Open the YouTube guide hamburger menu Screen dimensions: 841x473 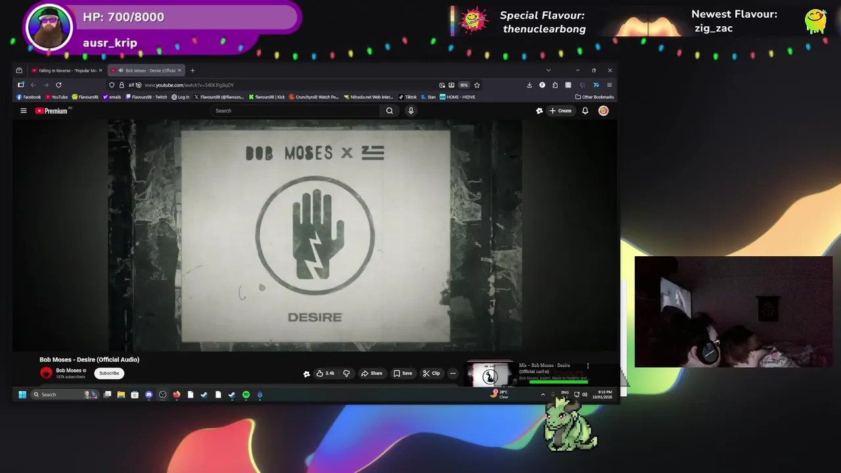click(x=23, y=111)
